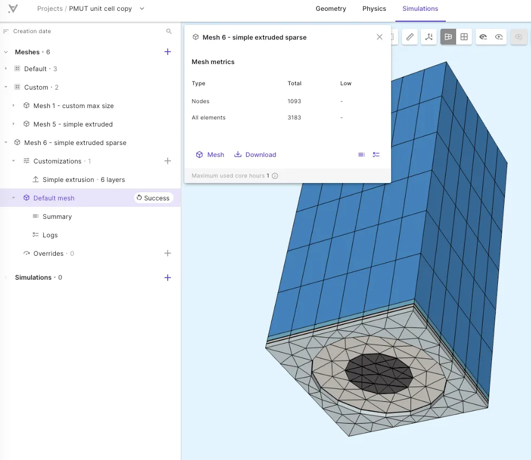Screen dimensions: 531x460
Task: Toggle orthographic grid view mode
Action: pyautogui.click(x=464, y=36)
